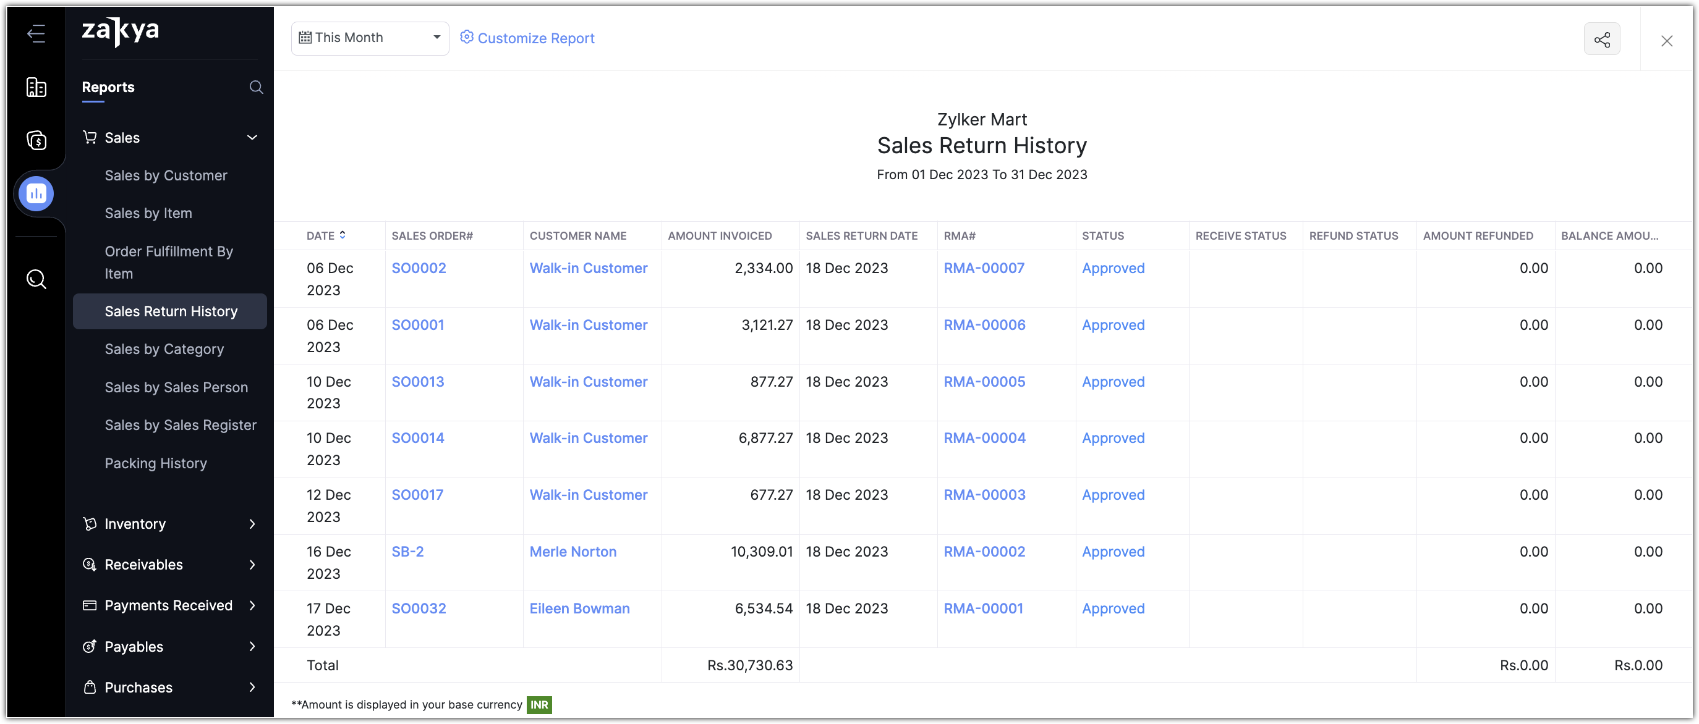Open return RMA-00006

pyautogui.click(x=985, y=325)
